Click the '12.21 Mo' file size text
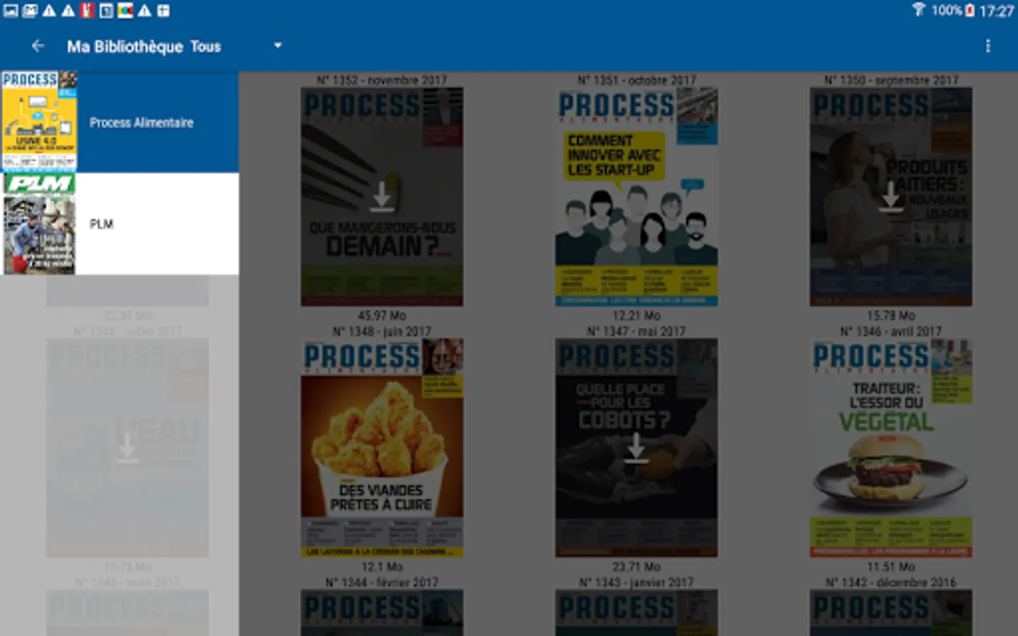1018x636 pixels. 636,315
